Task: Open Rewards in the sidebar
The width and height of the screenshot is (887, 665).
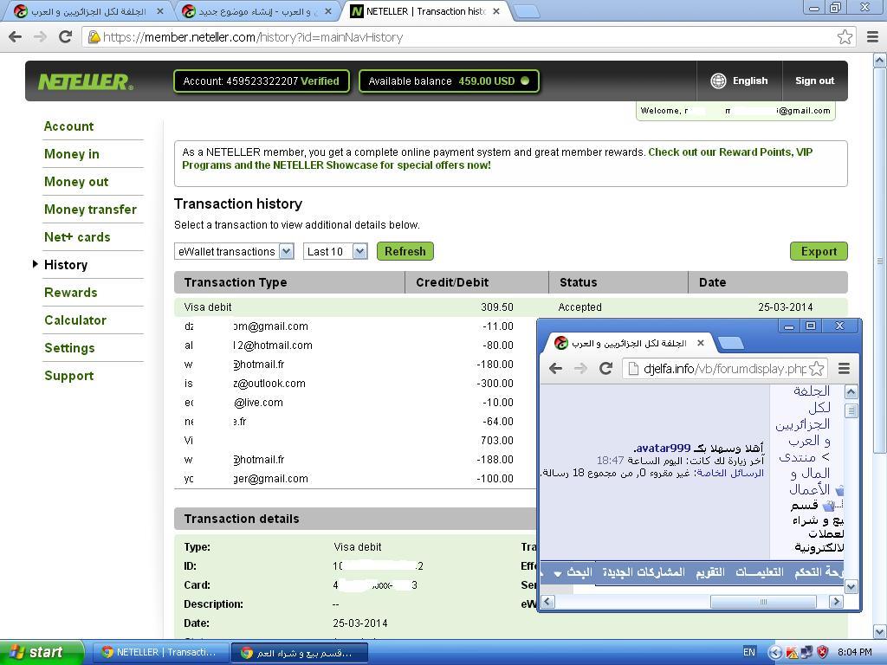Action: pos(71,293)
